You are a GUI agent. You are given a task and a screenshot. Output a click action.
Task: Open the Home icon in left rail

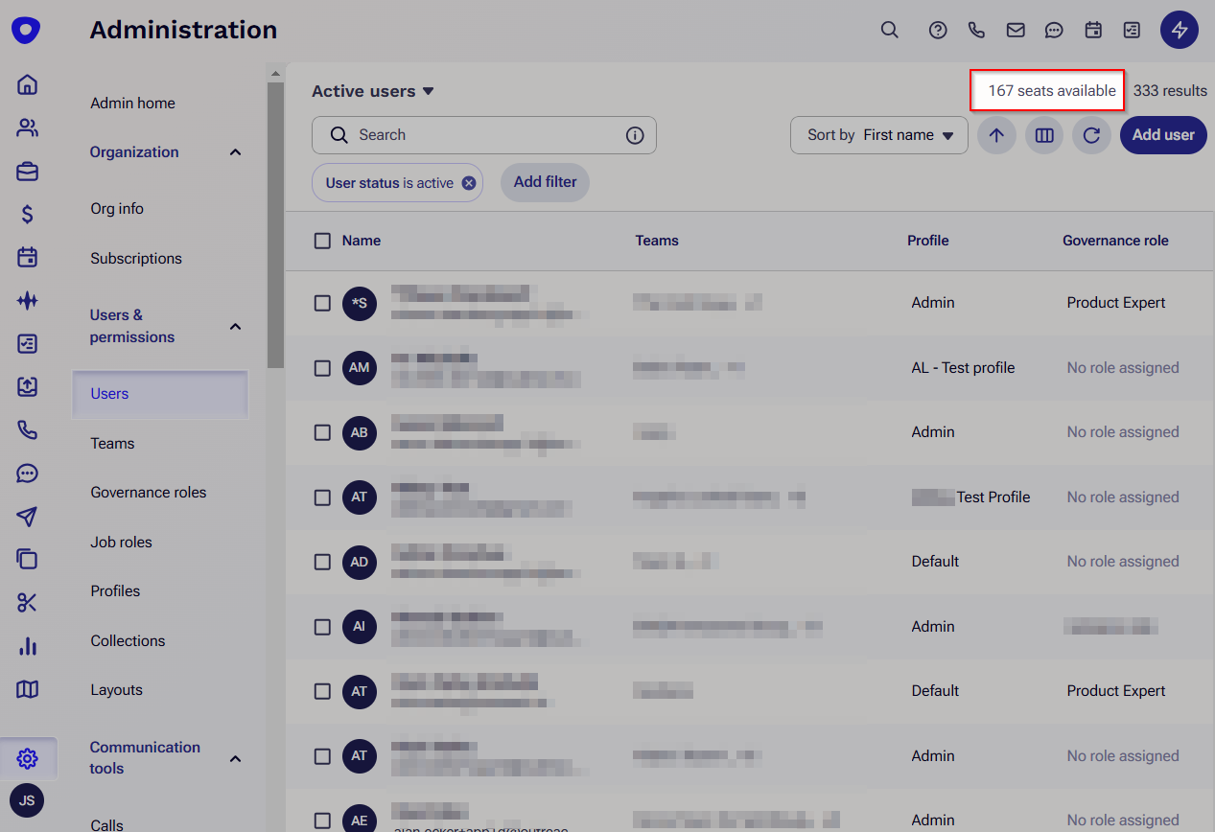(27, 84)
